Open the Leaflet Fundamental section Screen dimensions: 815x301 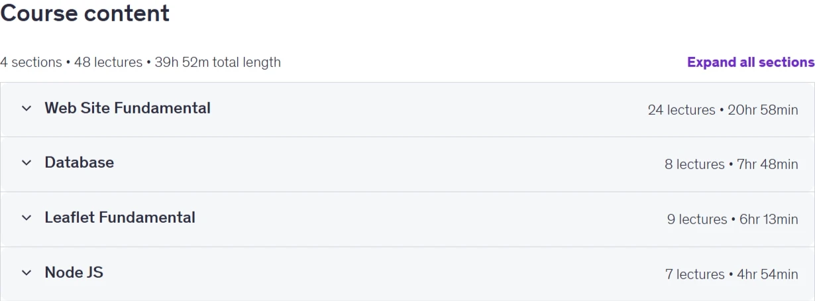click(120, 217)
